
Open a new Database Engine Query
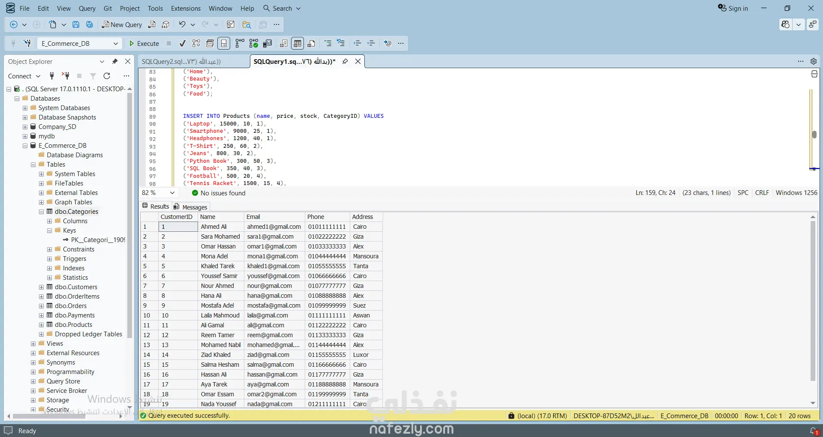152,25
